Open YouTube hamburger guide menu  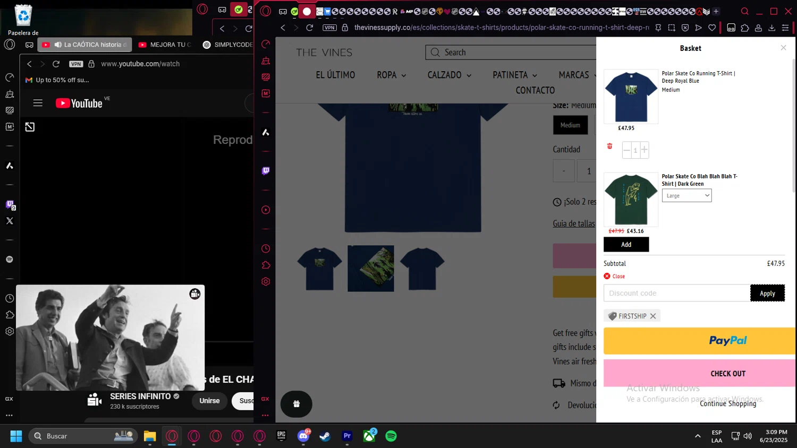tap(38, 103)
